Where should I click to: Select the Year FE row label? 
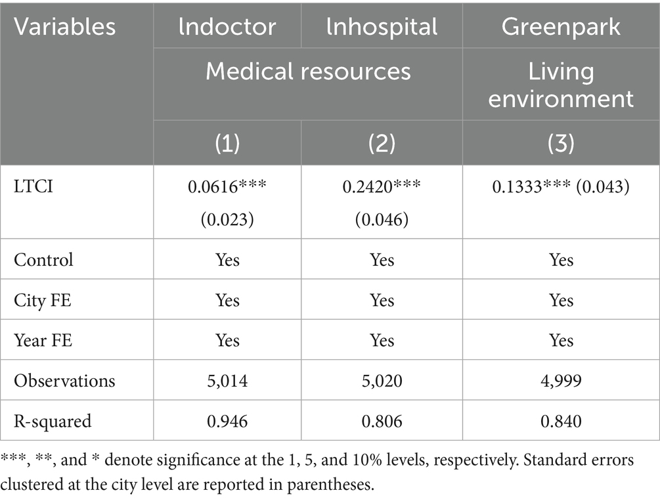pos(42,340)
